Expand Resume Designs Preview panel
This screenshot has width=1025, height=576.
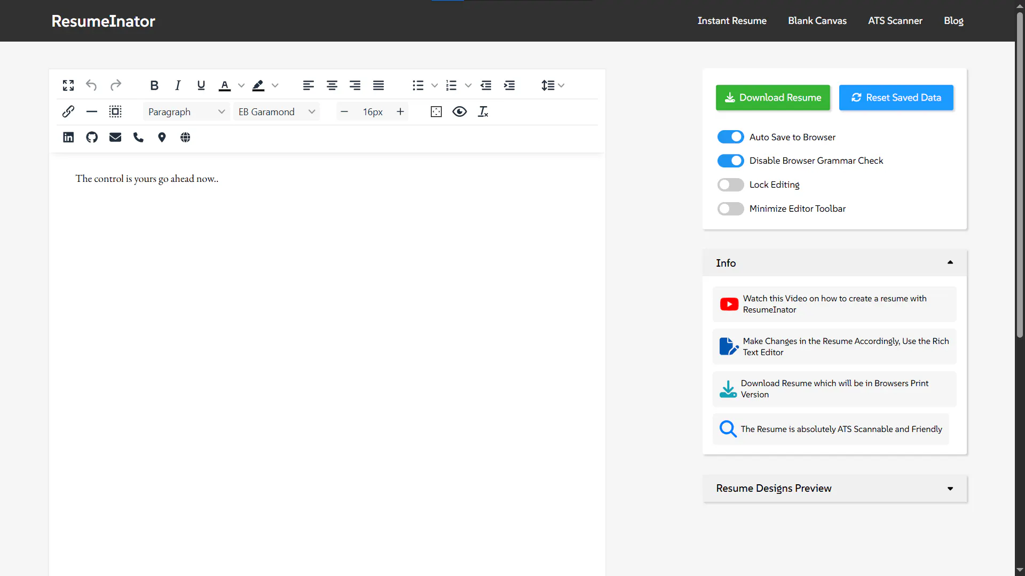click(834, 489)
